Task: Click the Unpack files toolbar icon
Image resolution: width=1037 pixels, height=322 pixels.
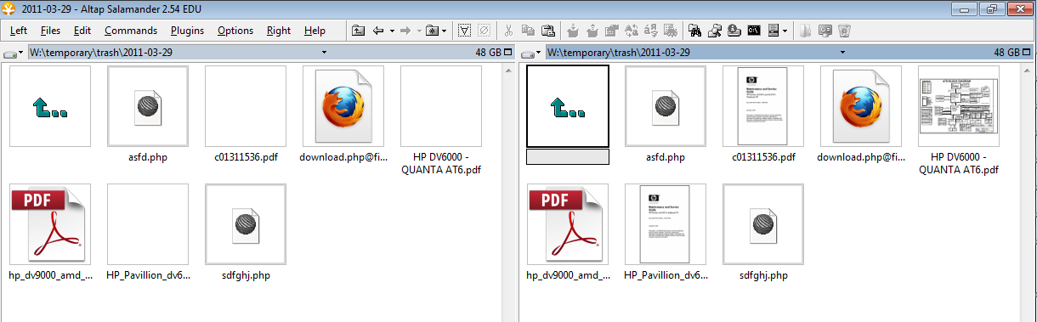Action: coord(592,31)
